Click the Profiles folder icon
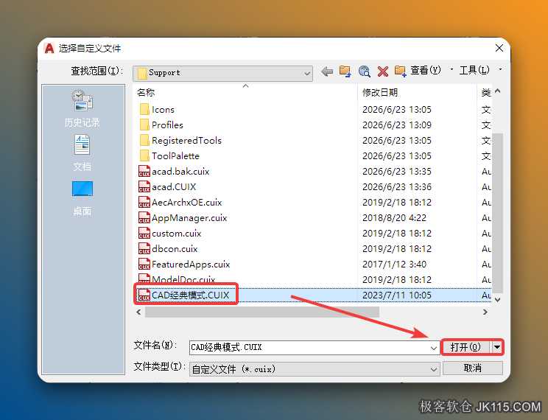Viewport: 548px width, 420px height. (x=144, y=125)
